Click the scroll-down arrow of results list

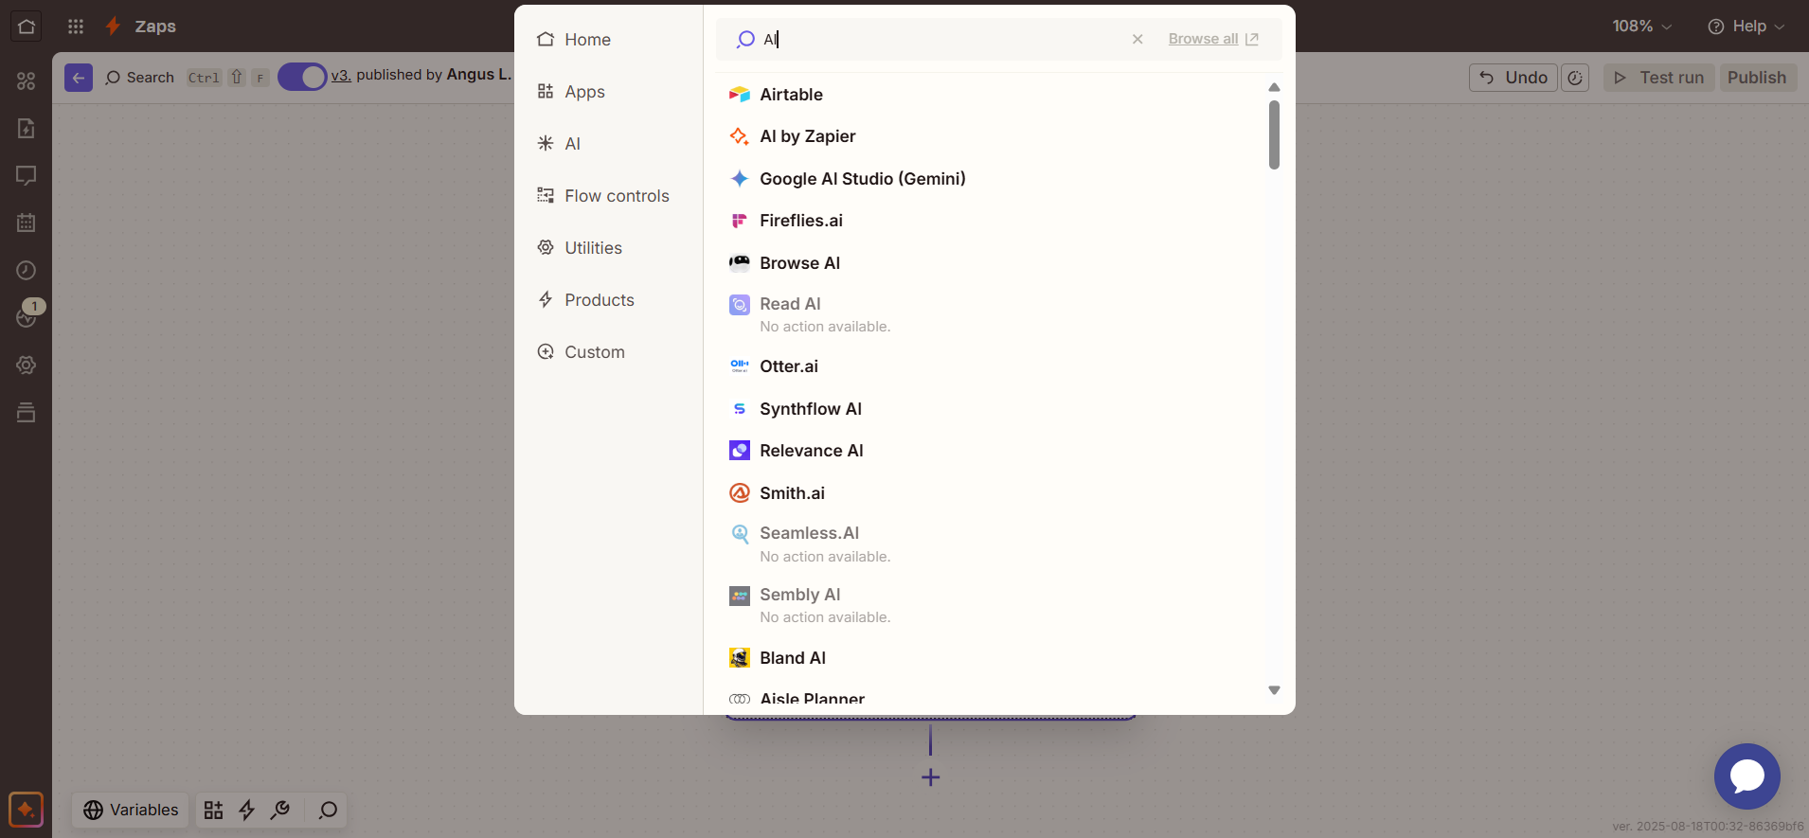click(x=1274, y=690)
